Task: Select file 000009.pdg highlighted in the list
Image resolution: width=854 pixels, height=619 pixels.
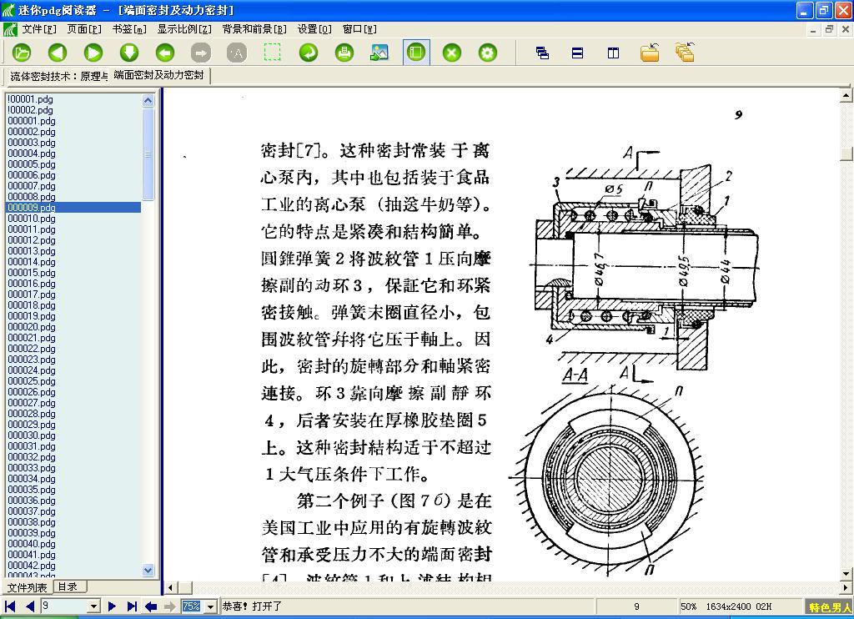Action: pos(73,208)
